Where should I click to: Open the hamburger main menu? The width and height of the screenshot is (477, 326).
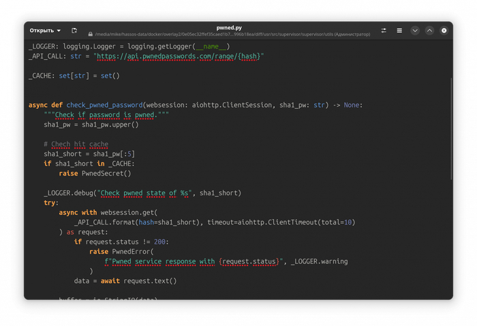[x=399, y=31]
